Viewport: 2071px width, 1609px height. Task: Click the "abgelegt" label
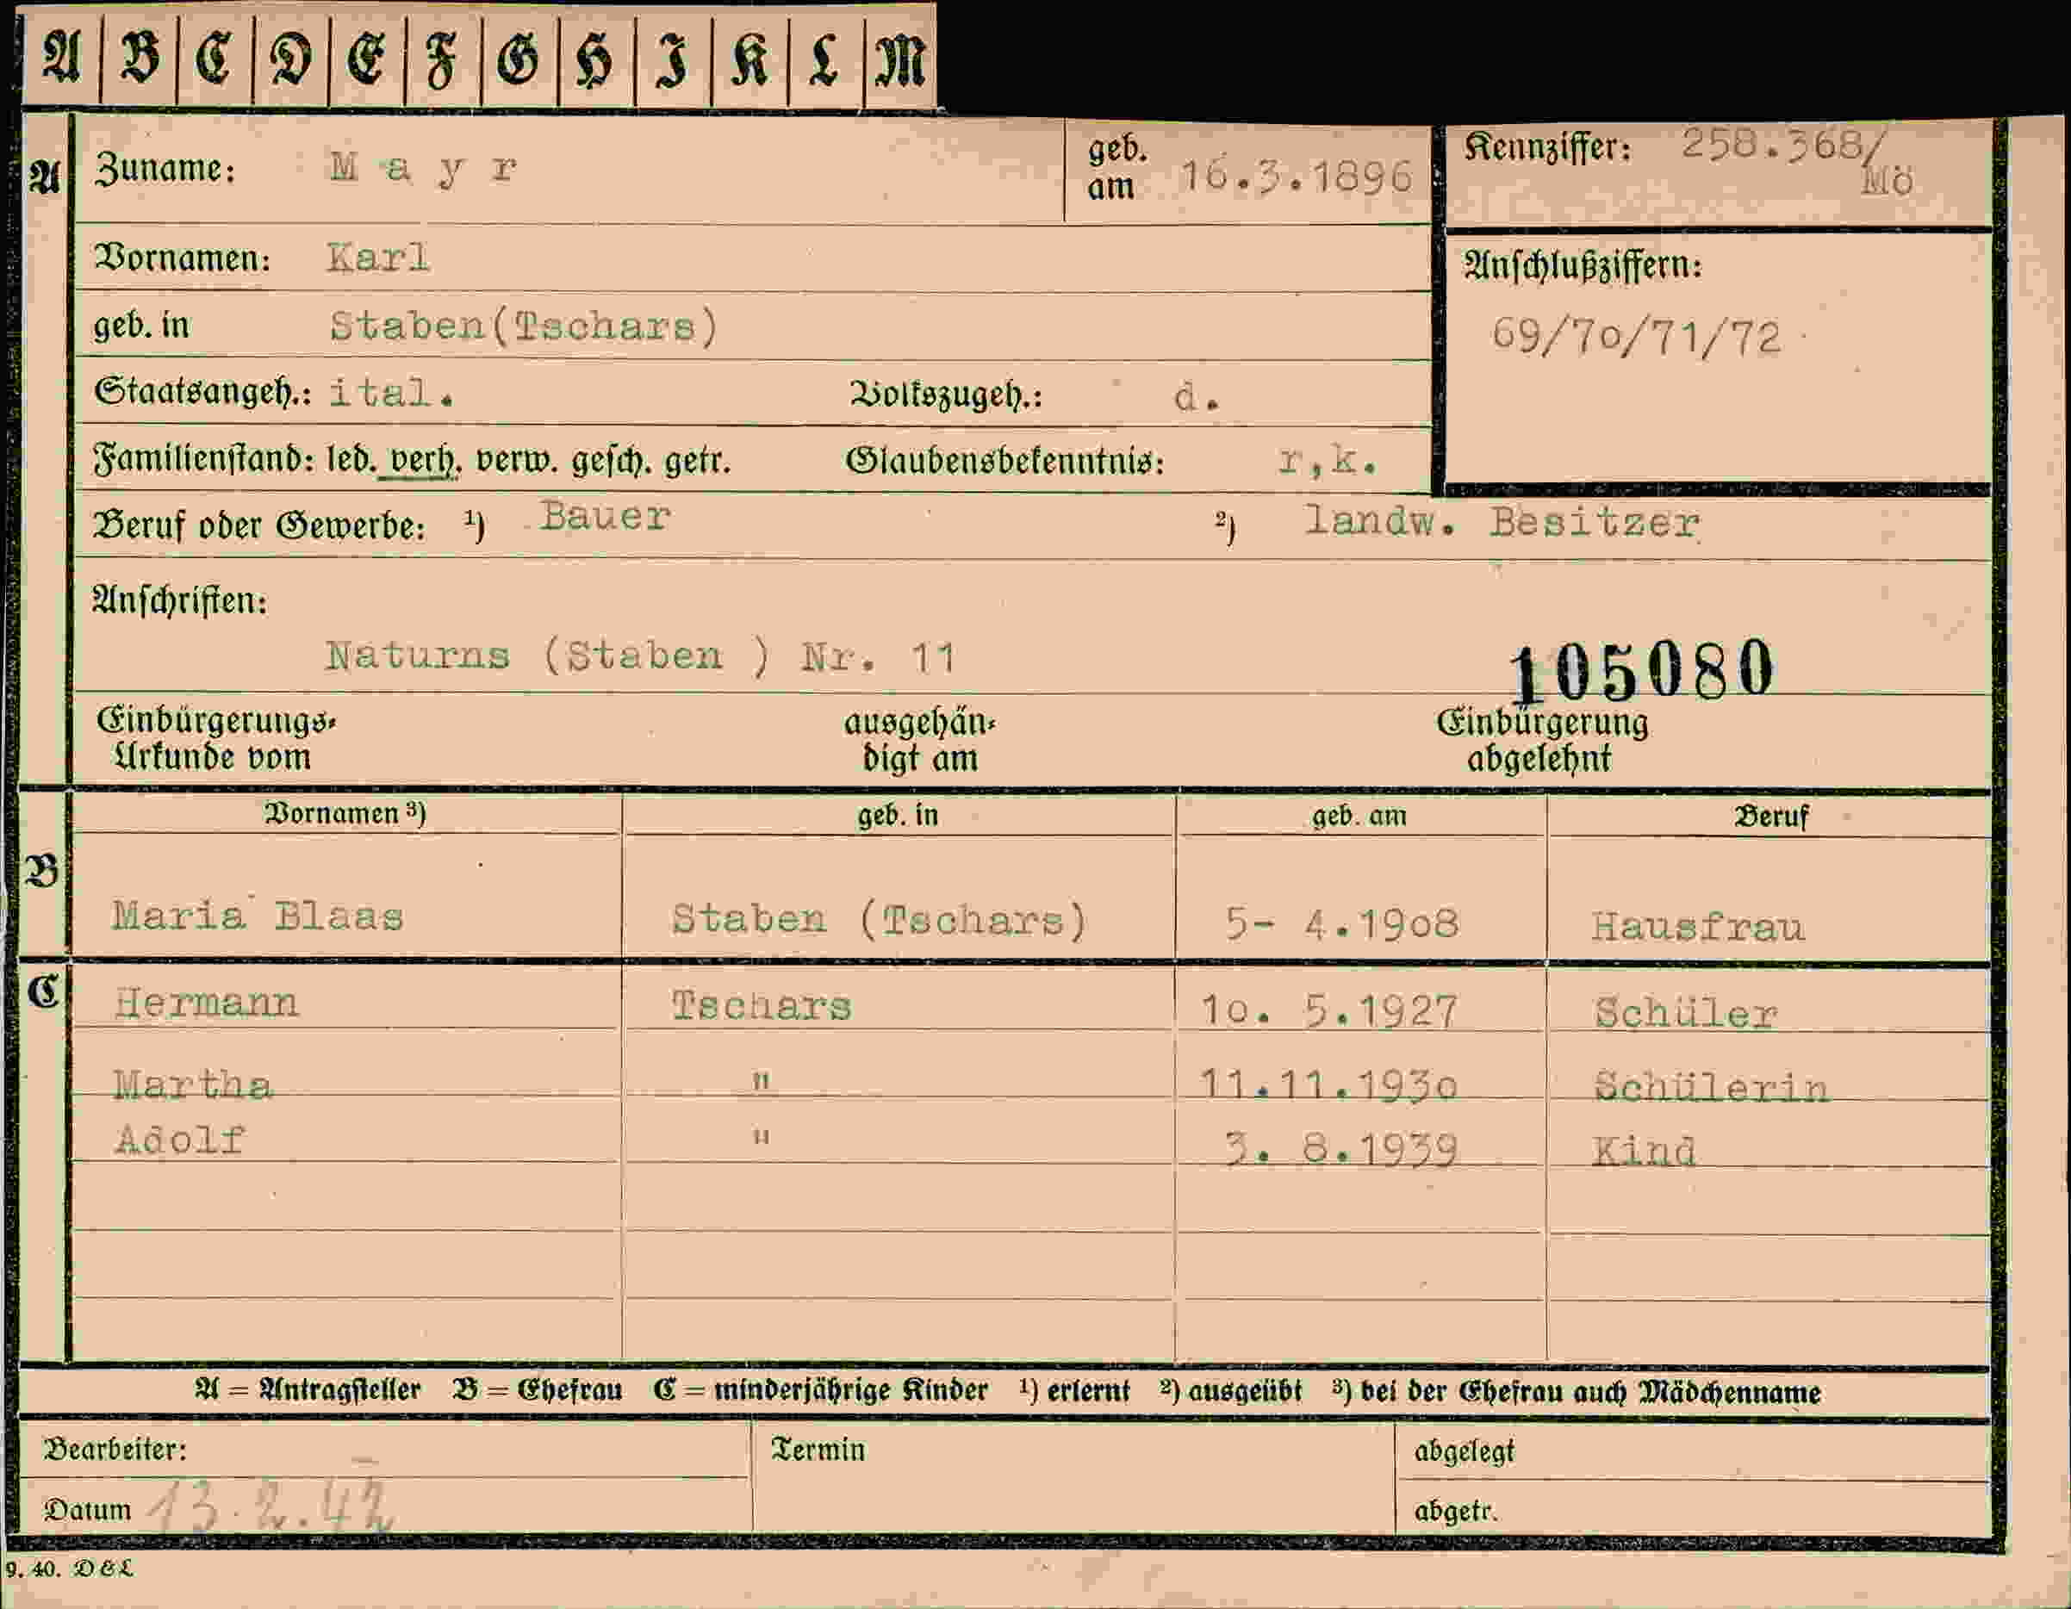[x=1465, y=1452]
